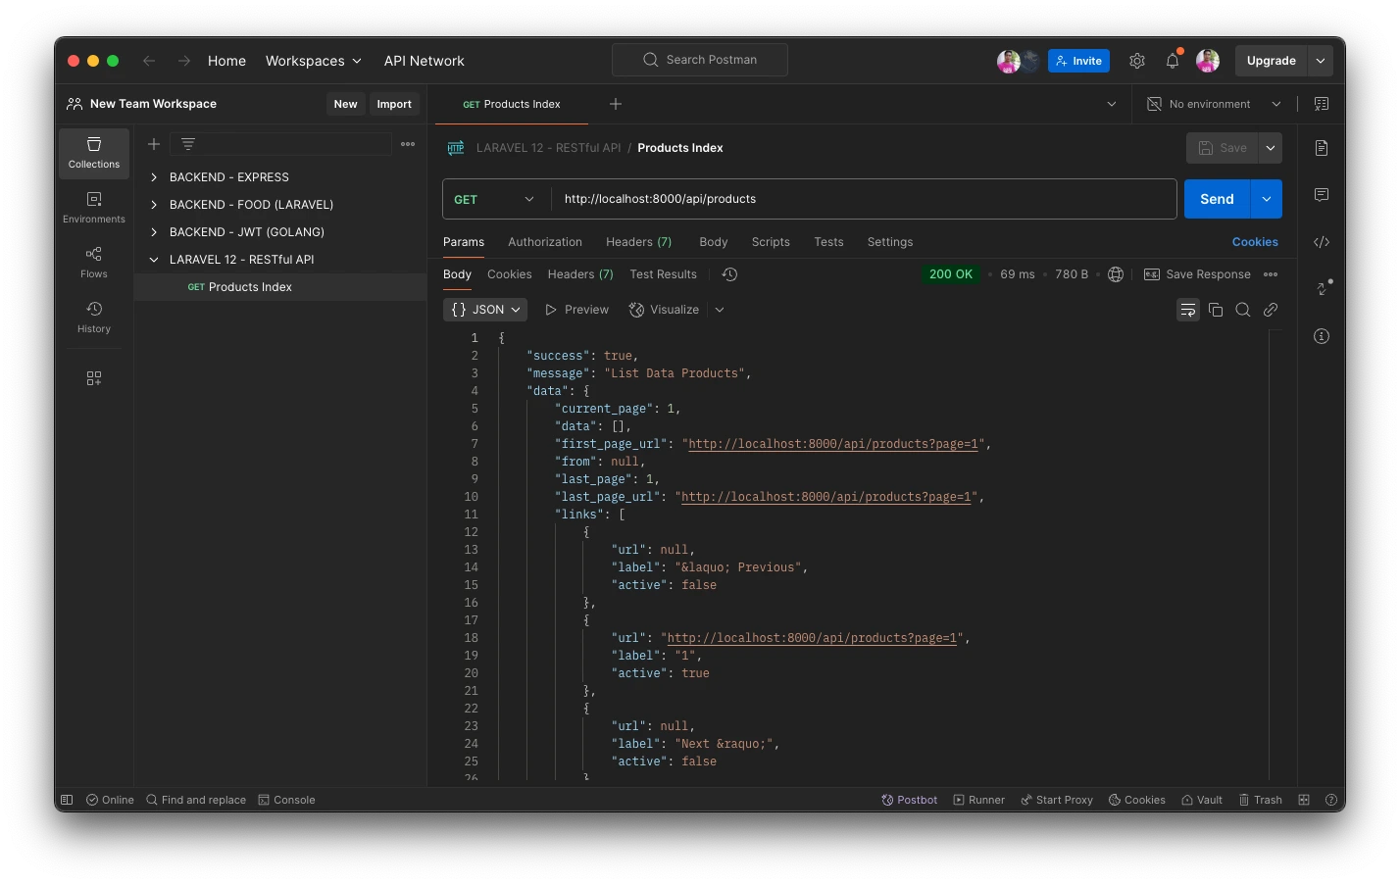Expand the BACKEND - EXPRESS collection
Viewport: 1400px width, 884px height.
154,177
